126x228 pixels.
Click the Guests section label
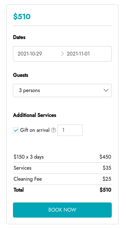click(21, 75)
